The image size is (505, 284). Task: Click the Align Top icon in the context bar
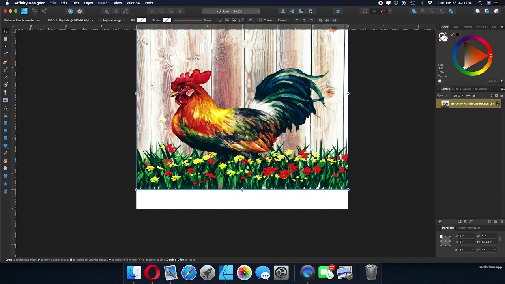[320, 20]
